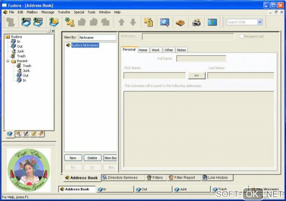Open the View By Nickname combo box
The image size is (286, 201).
97,38
